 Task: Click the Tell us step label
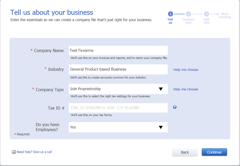point(170,21)
